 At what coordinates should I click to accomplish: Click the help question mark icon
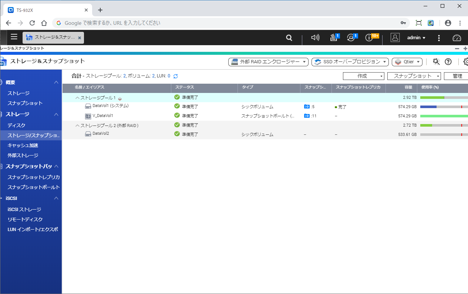(x=448, y=62)
